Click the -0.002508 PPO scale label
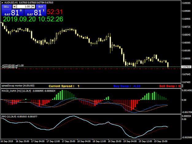The width and height of the screenshot is (192, 144). point(187,138)
